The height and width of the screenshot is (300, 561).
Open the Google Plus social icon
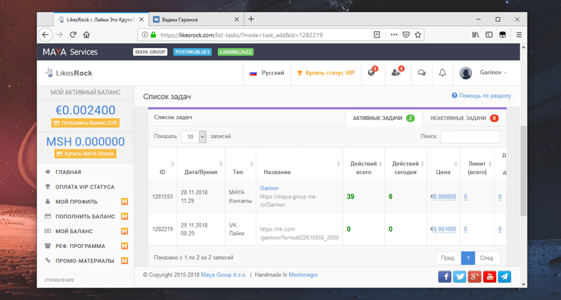click(x=474, y=277)
